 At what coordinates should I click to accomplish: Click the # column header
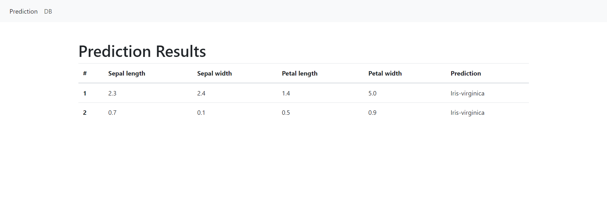click(x=85, y=73)
